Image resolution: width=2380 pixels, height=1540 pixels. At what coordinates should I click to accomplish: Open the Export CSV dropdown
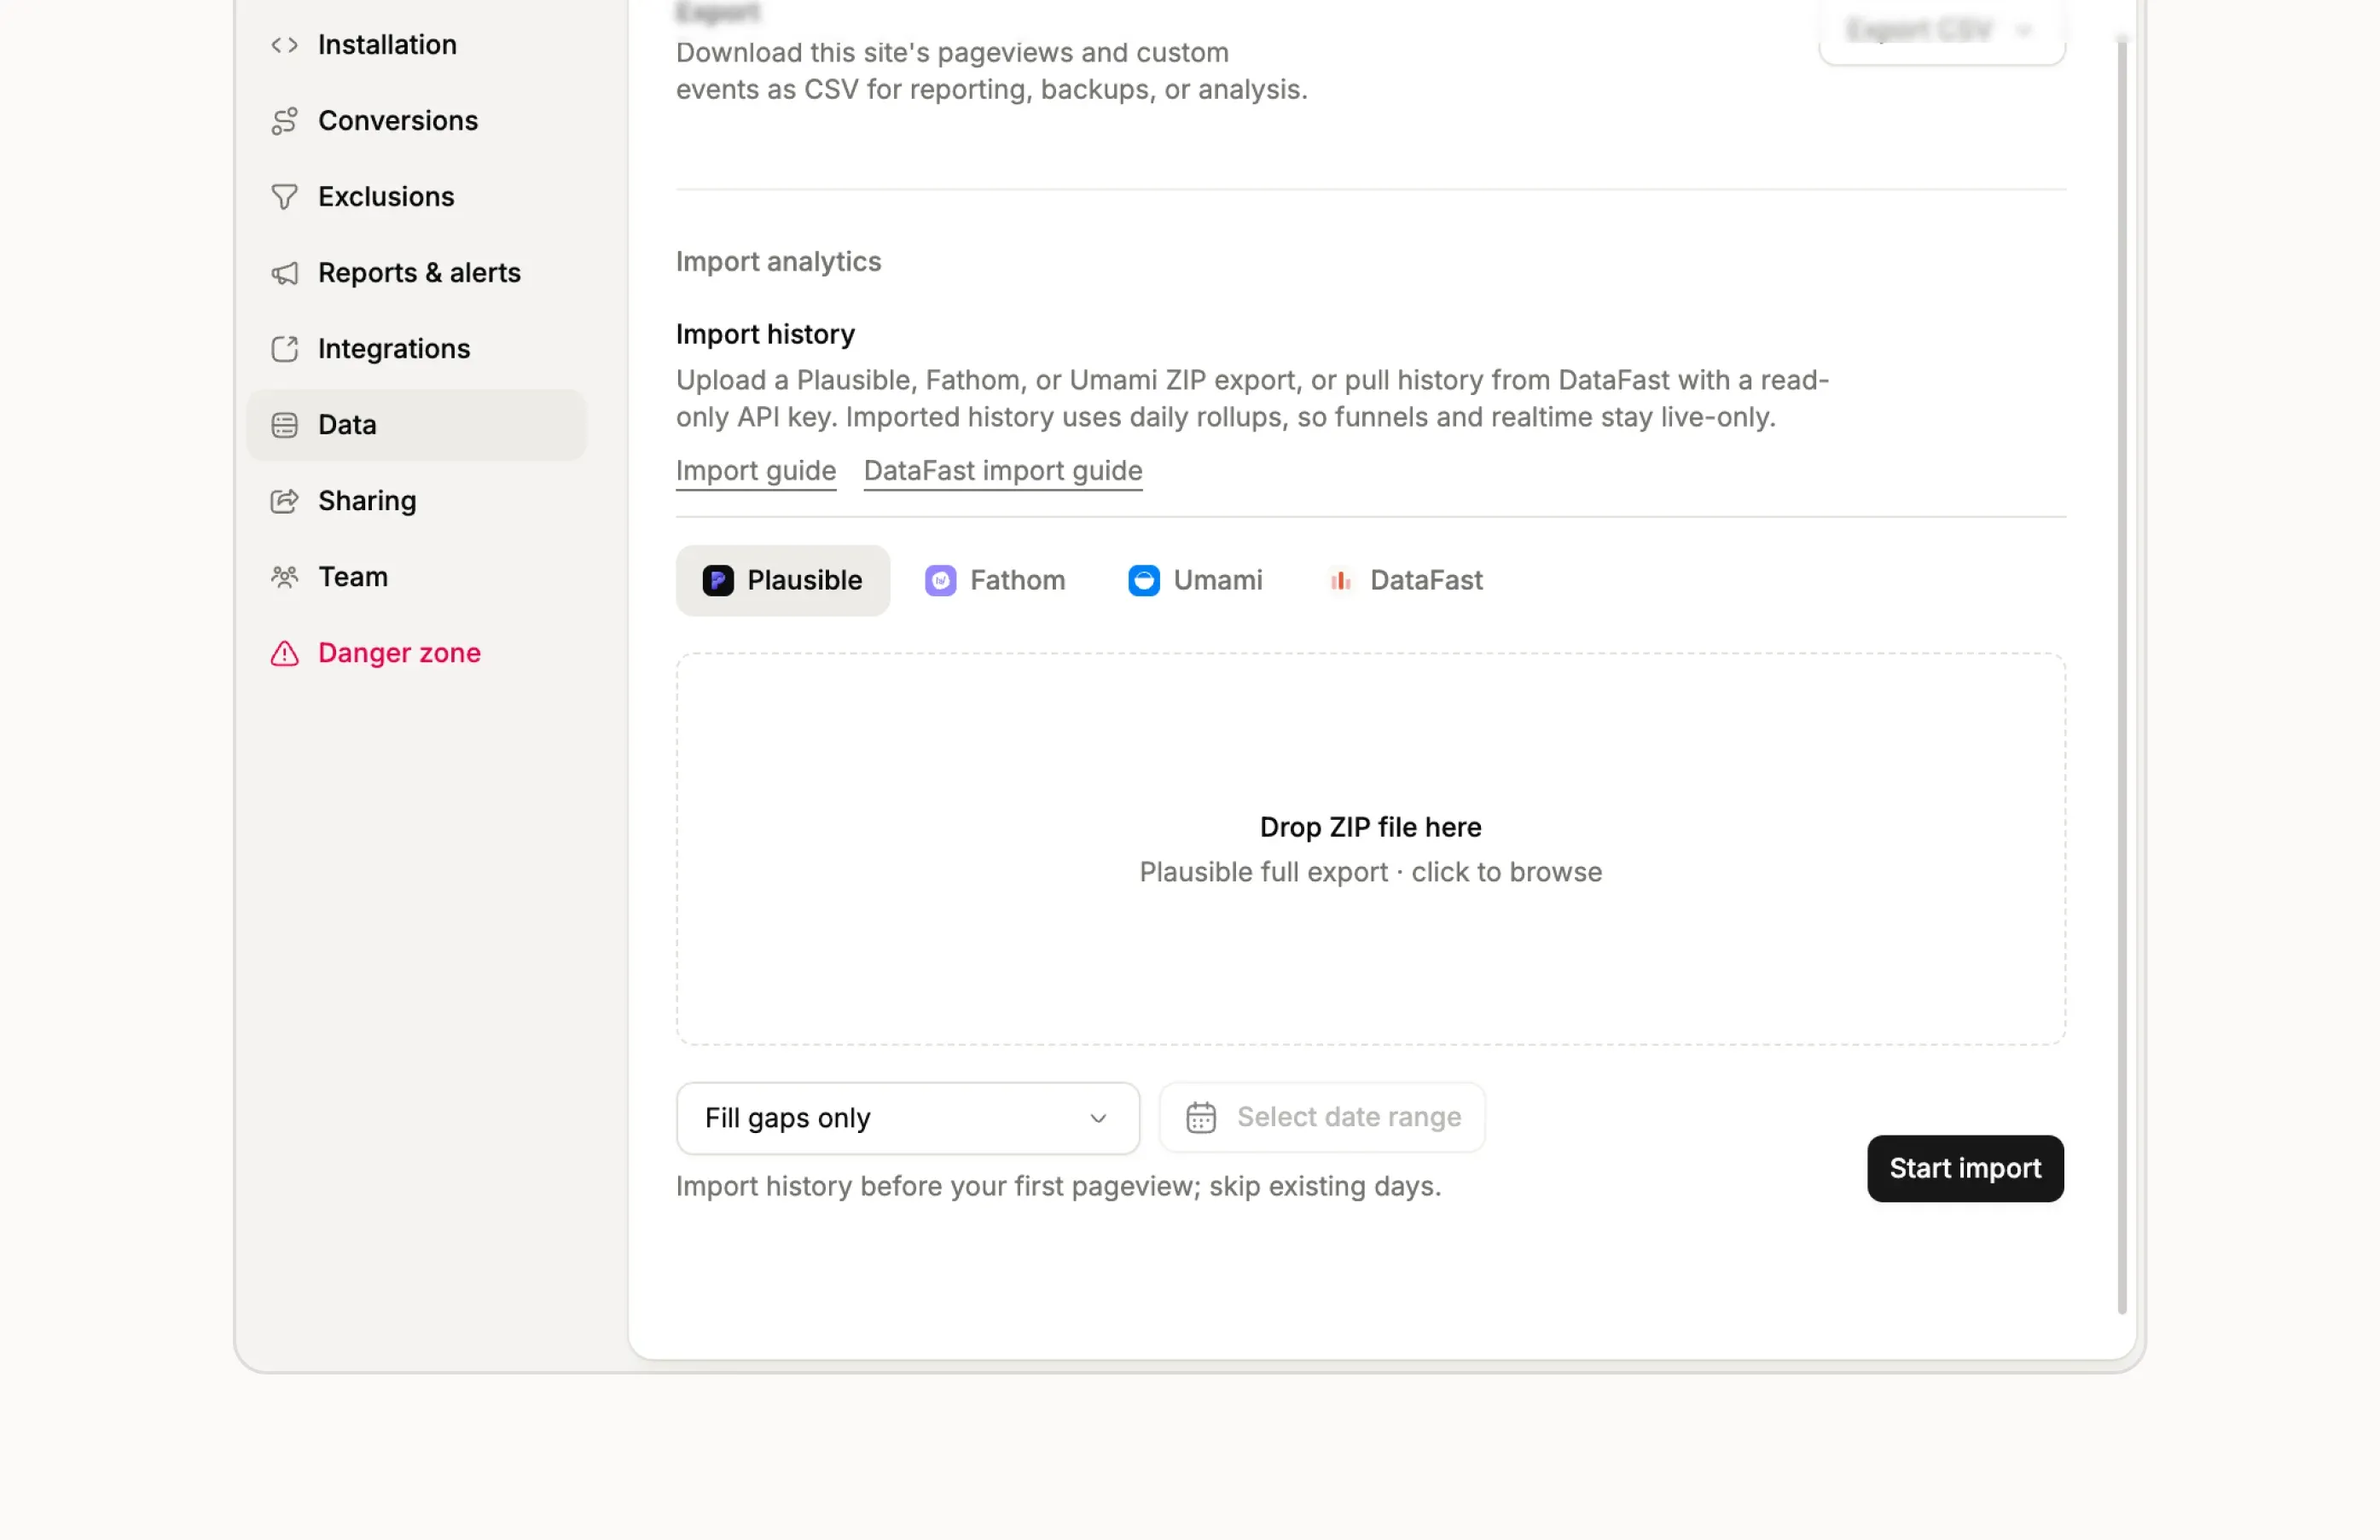coord(1942,31)
